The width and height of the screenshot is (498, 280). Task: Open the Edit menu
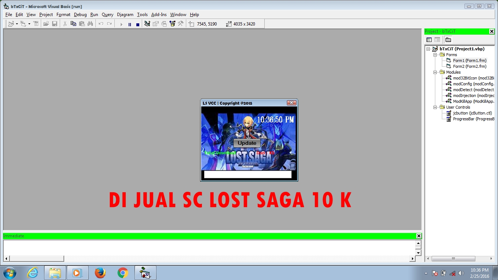tap(19, 15)
